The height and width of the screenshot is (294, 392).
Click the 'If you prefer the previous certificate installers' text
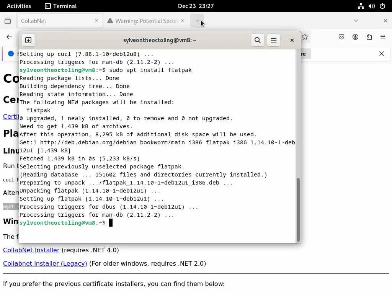coord(114,284)
